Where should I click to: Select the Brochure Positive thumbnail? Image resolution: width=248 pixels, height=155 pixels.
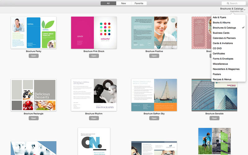pos(154,33)
